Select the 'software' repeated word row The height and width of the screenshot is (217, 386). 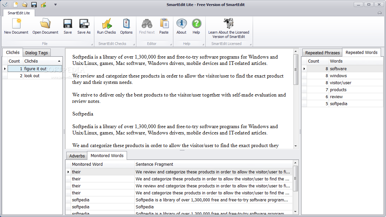[x=345, y=69]
